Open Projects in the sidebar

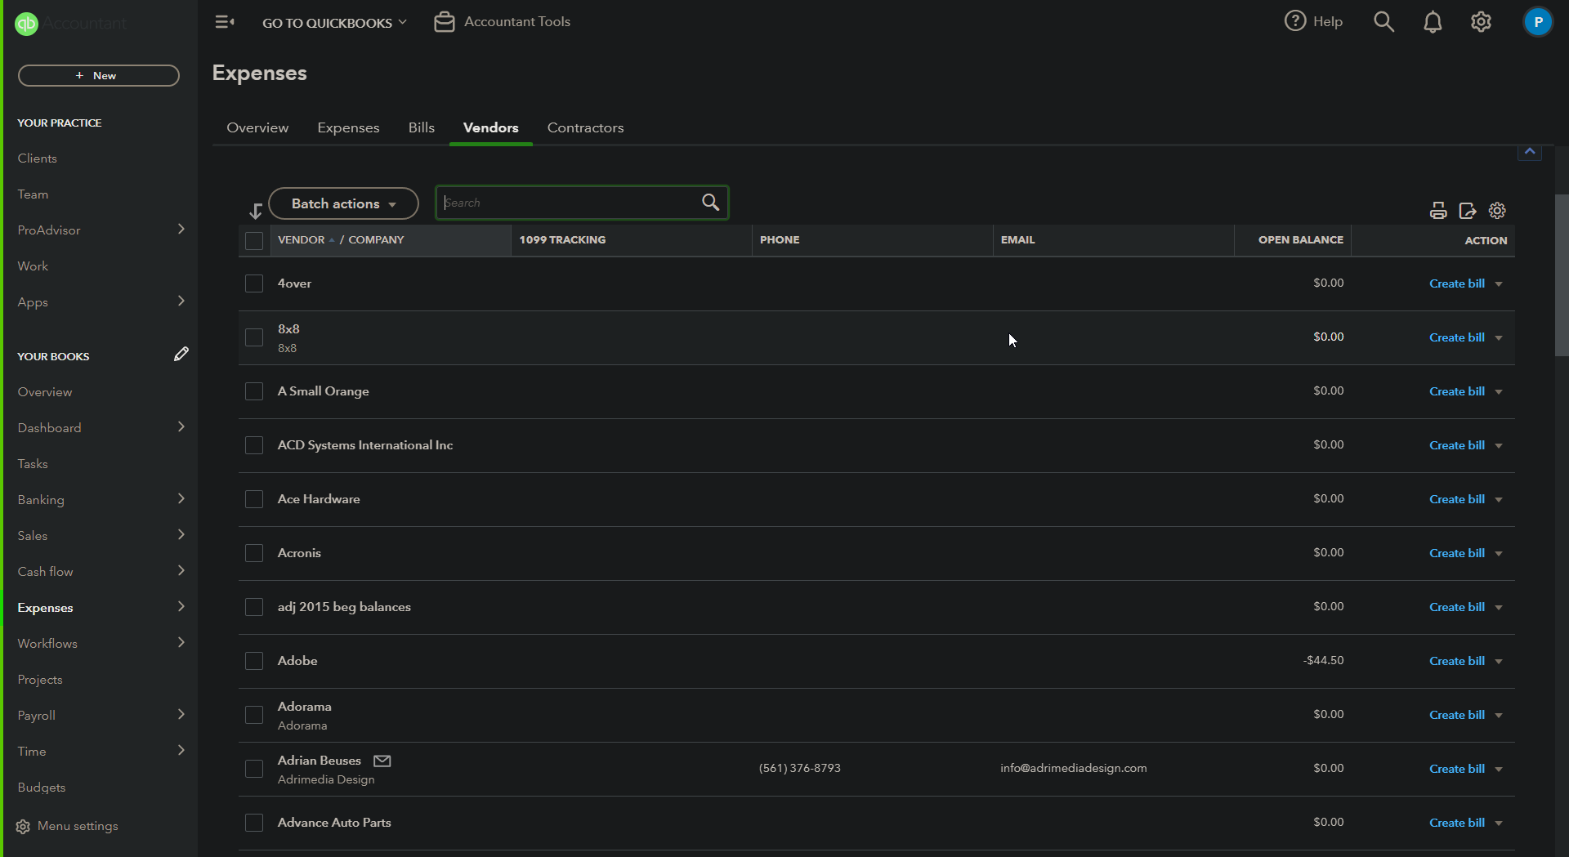point(40,680)
